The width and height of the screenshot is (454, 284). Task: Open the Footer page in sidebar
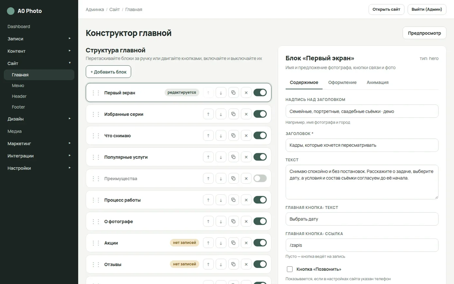pos(39,107)
